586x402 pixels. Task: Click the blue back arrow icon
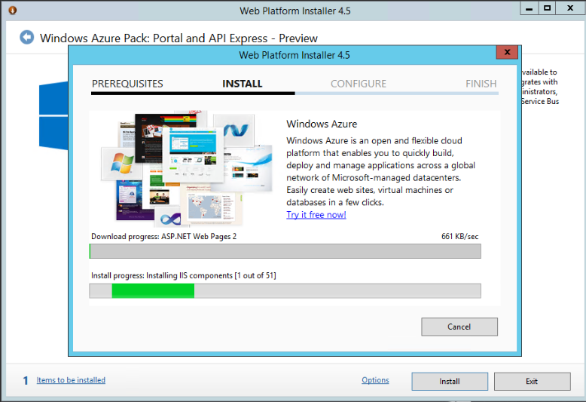(x=27, y=38)
